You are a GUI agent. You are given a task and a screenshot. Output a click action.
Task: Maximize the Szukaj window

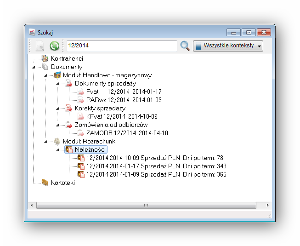249,33
